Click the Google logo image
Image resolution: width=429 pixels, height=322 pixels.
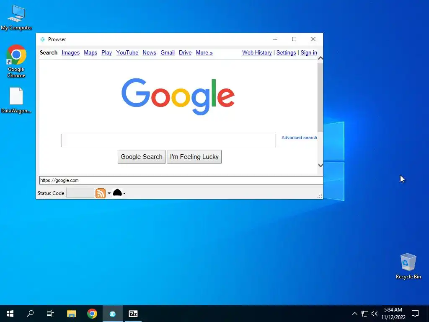pos(178,96)
